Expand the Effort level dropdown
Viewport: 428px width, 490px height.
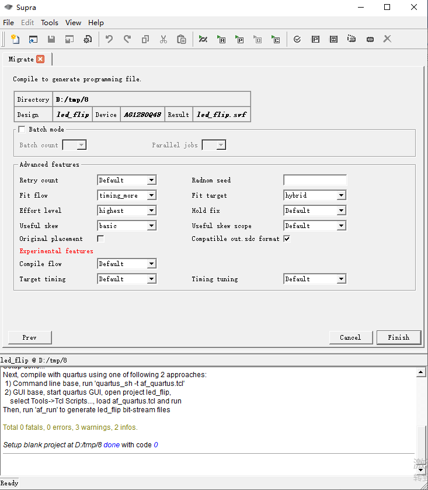127,211
